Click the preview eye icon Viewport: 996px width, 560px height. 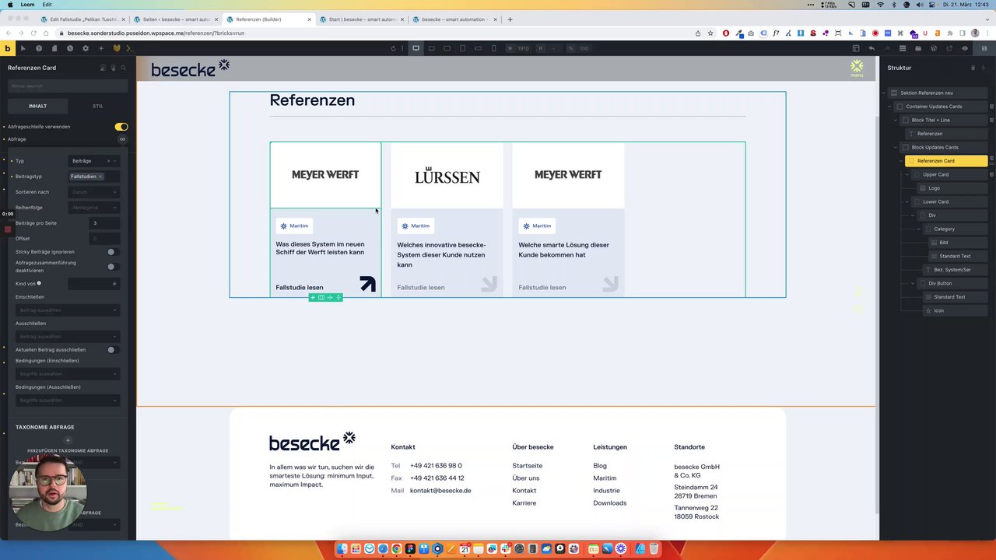[965, 48]
